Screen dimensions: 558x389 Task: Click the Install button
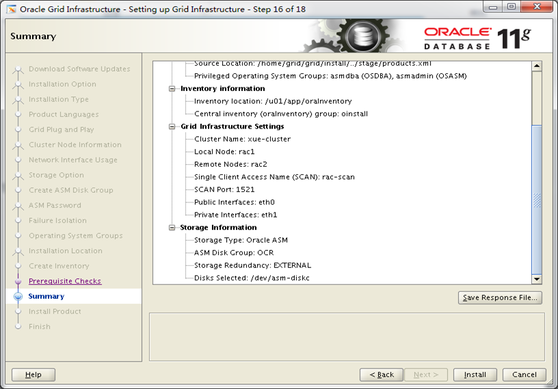click(475, 375)
